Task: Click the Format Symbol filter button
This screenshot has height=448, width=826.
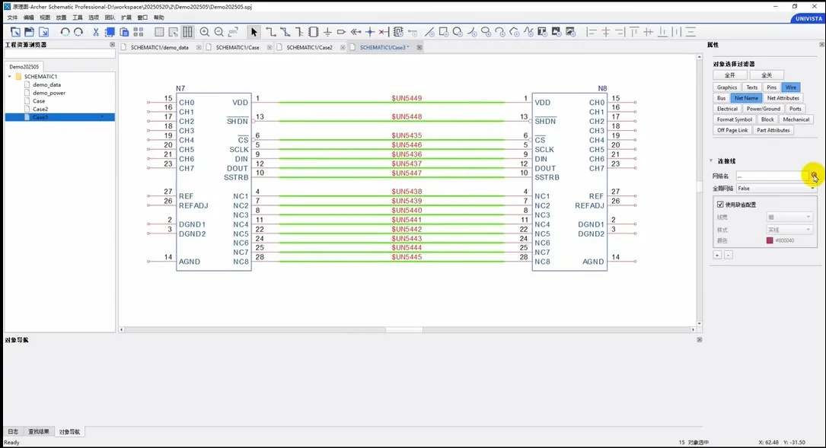Action: [x=733, y=119]
